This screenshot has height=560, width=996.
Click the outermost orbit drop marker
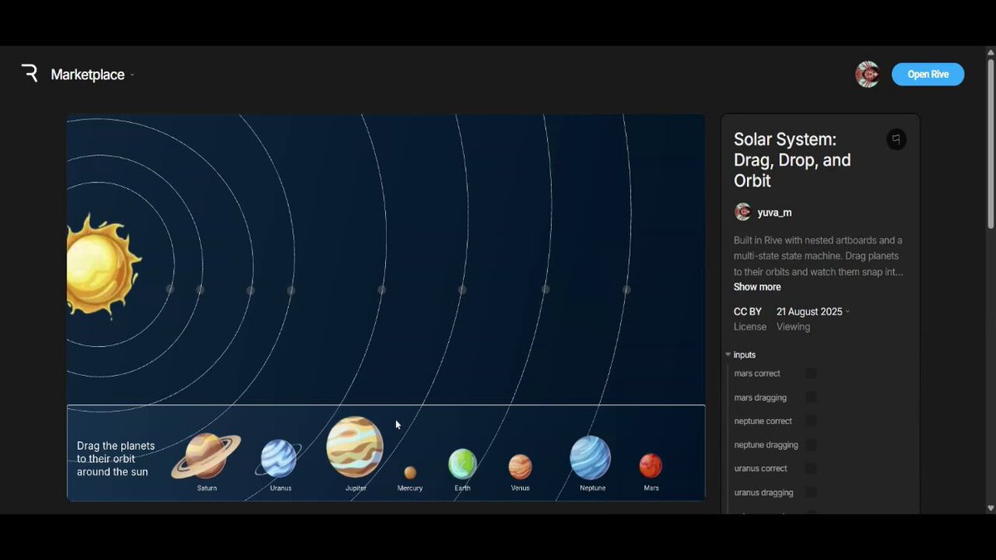pyautogui.click(x=627, y=290)
